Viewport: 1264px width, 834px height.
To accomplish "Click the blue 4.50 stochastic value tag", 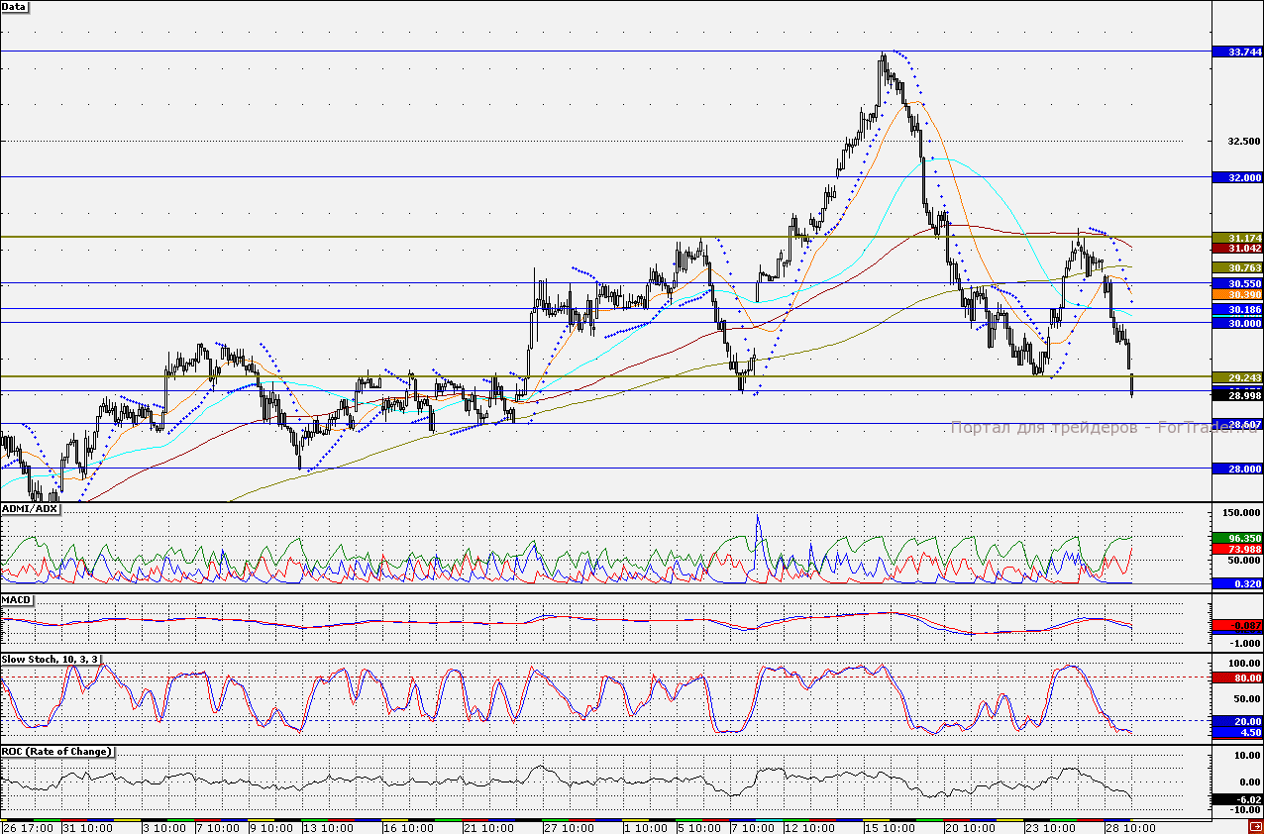I will (1238, 733).
